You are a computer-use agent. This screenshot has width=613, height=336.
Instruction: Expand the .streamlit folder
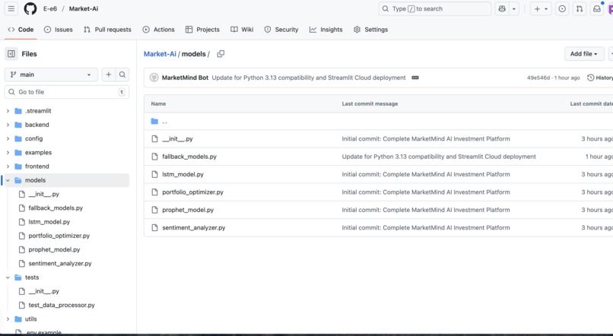point(8,111)
